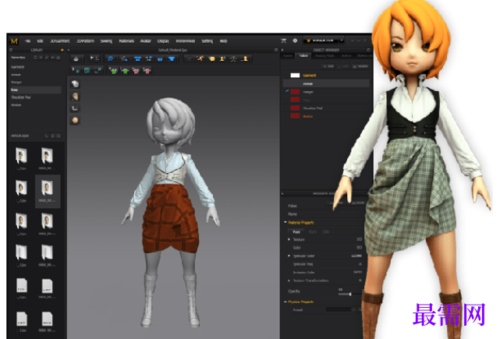Open the Display menu
This screenshot has height=339, width=500.
163,41
